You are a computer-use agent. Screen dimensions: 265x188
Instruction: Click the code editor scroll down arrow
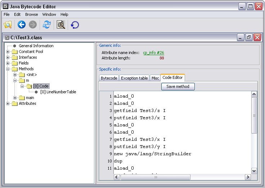point(254,171)
